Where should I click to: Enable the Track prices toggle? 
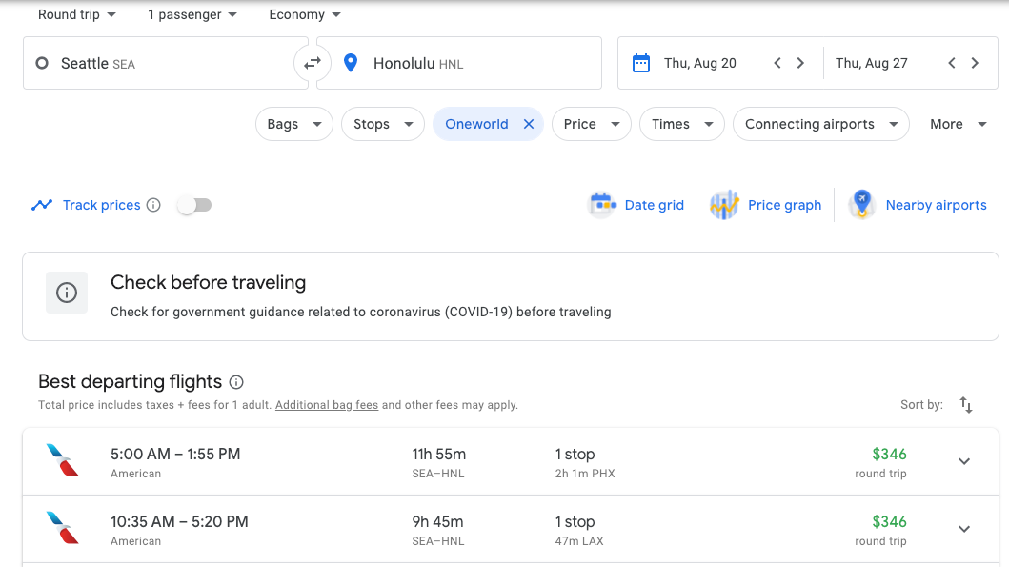(x=194, y=205)
